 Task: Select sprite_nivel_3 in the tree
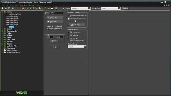(x=14, y=21)
